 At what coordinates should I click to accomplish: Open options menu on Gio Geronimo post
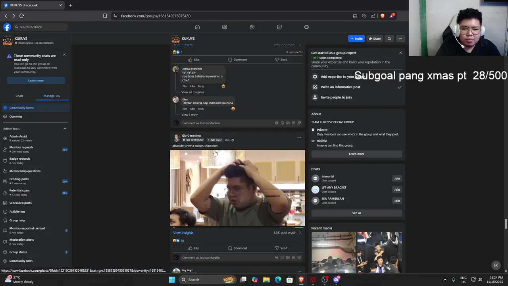(299, 137)
